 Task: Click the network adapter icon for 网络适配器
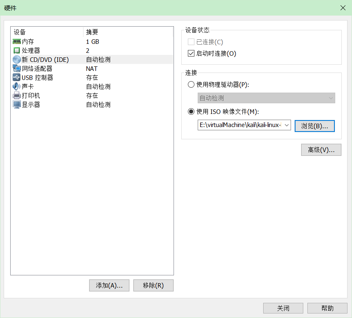(17, 68)
